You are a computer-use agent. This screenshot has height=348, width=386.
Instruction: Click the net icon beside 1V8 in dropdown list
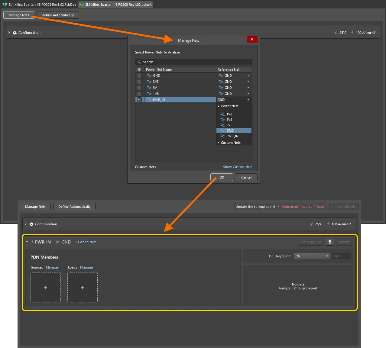pyautogui.click(x=222, y=114)
